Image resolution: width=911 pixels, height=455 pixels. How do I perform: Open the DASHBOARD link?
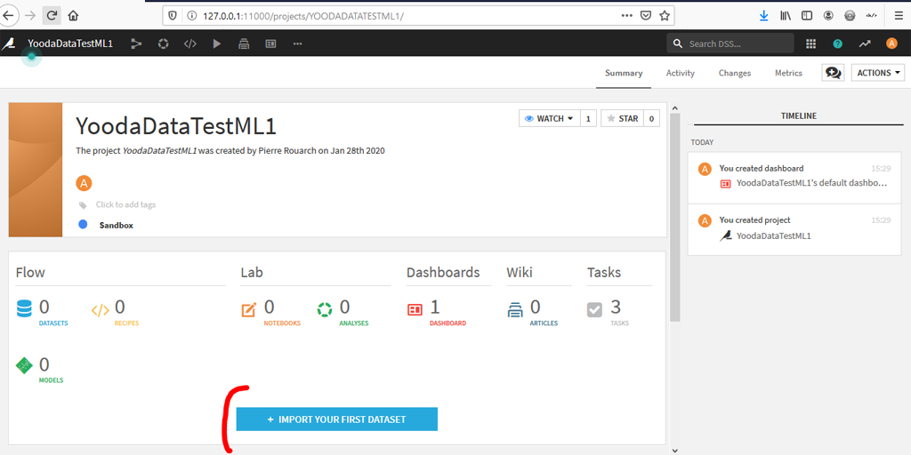448,323
